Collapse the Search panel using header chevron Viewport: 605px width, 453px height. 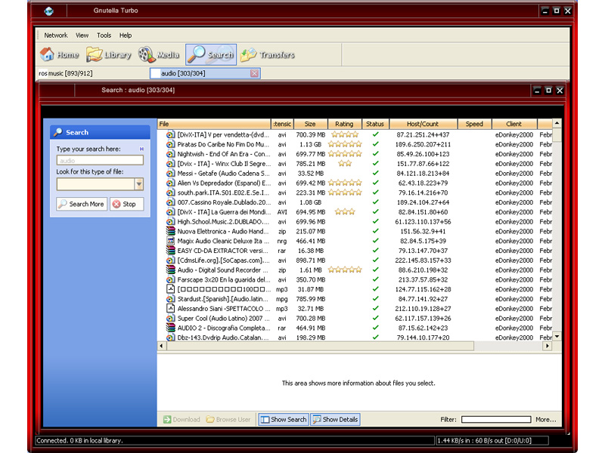coord(141,132)
